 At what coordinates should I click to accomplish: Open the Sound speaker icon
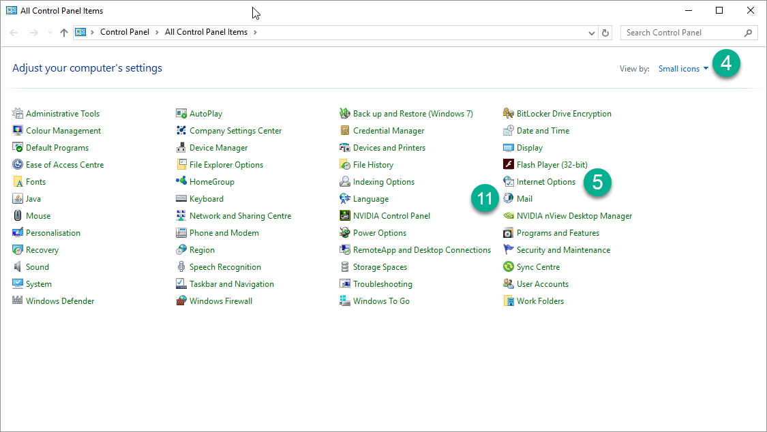coord(18,267)
